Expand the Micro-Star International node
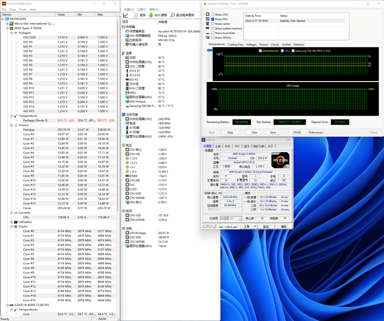 (x=7, y=24)
